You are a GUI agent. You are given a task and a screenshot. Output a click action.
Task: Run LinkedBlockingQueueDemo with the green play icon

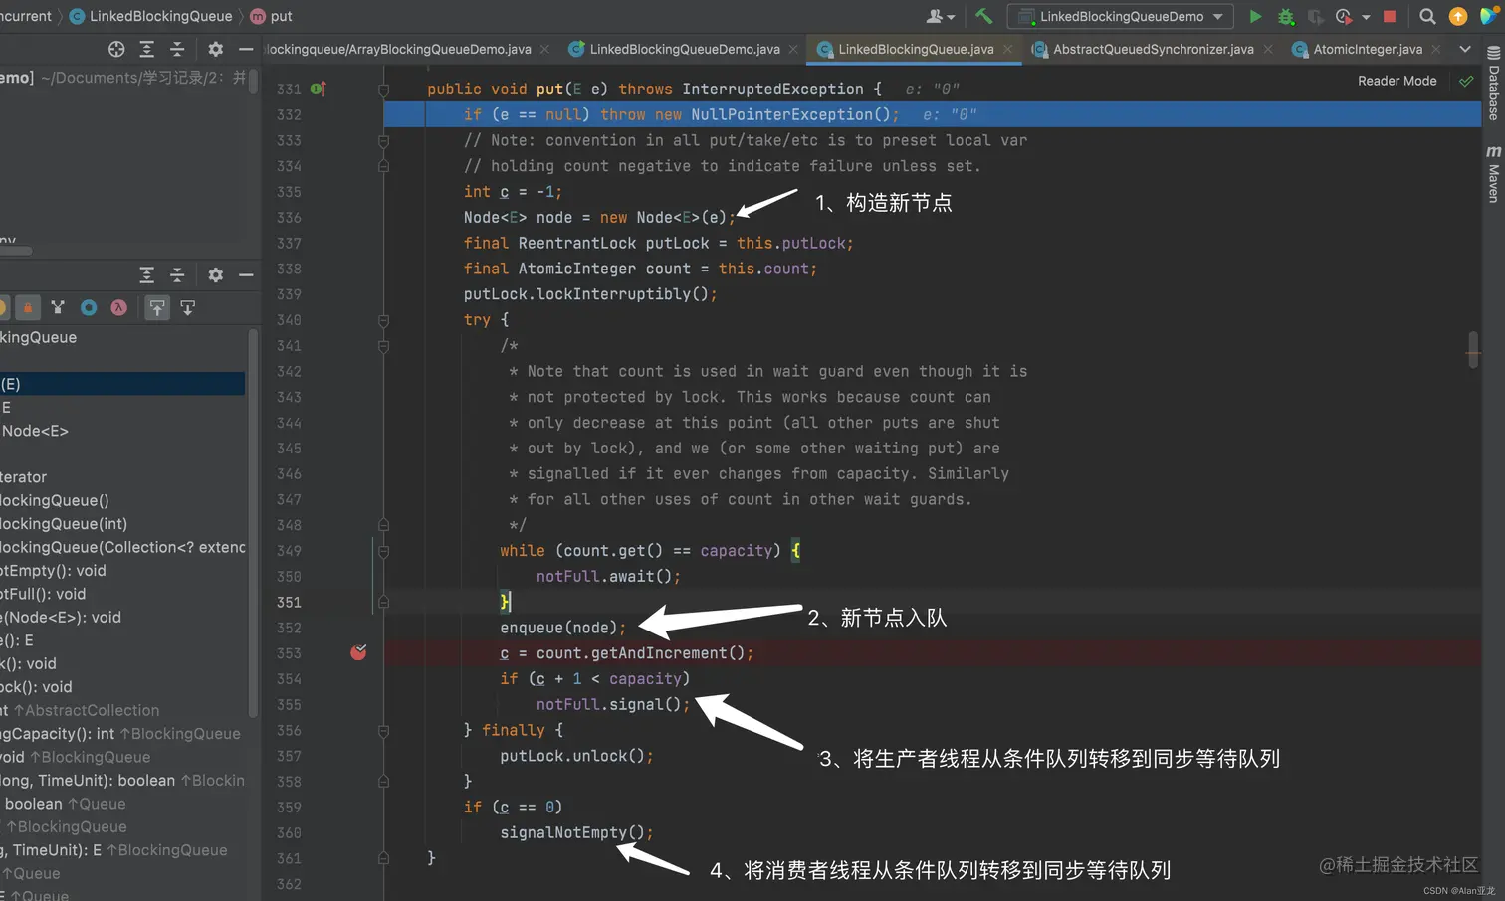point(1255,16)
